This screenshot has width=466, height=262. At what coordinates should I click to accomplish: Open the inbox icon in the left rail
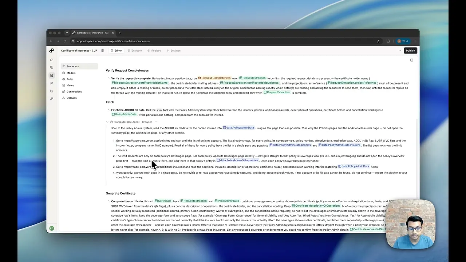click(52, 60)
